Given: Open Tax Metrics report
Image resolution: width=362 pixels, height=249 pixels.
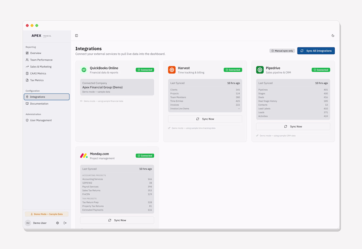Looking at the screenshot, I should point(37,80).
